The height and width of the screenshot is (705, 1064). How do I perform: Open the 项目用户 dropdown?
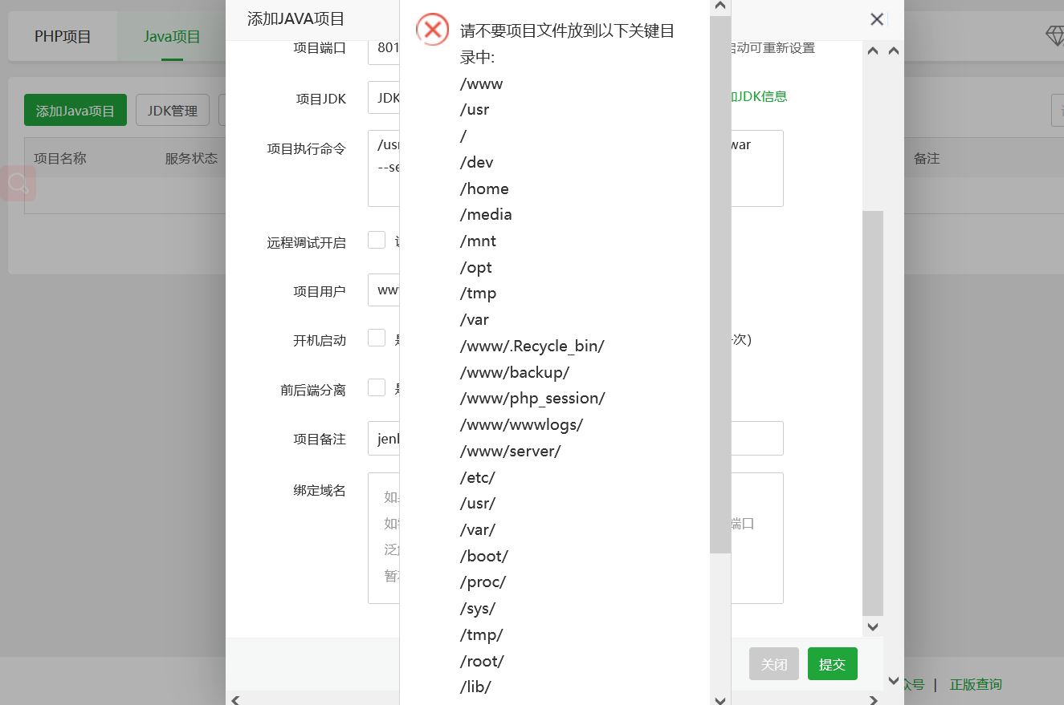[384, 290]
